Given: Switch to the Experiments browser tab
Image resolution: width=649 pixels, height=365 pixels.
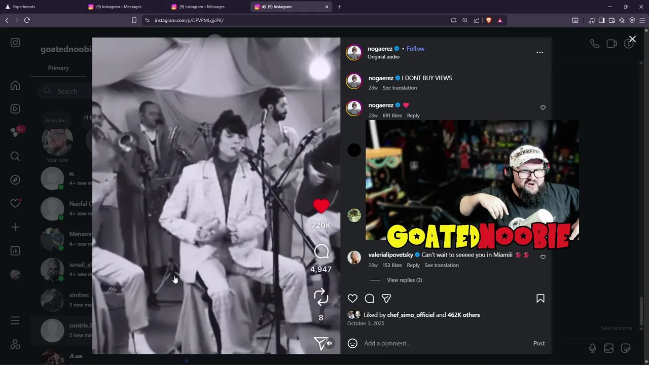Looking at the screenshot, I should [41, 7].
